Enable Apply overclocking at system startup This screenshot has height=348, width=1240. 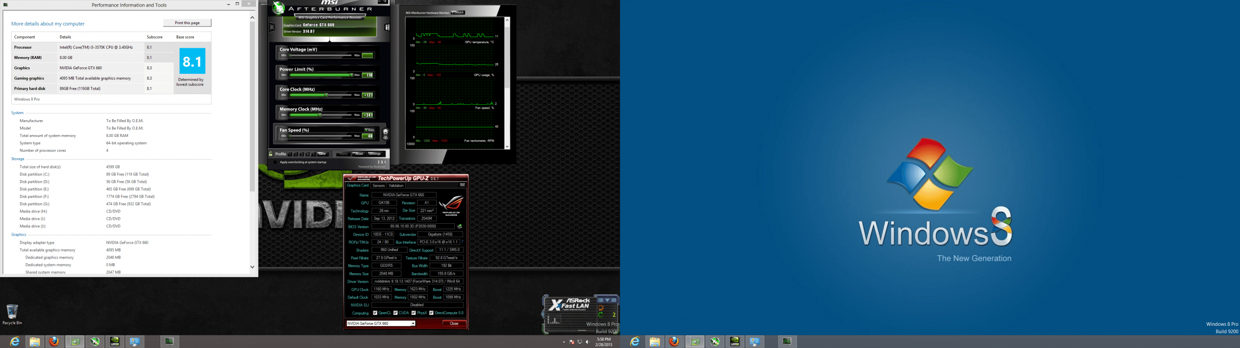coord(275,162)
